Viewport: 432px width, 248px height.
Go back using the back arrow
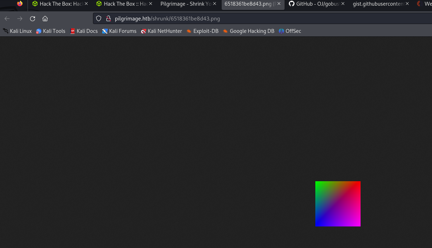point(7,19)
